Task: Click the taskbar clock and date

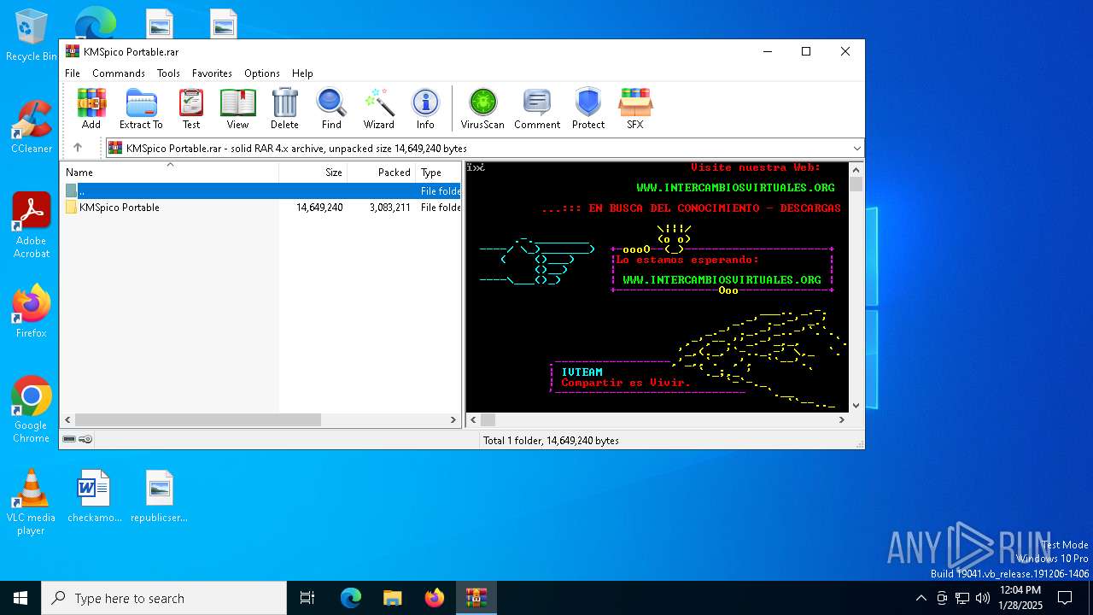Action: [1020, 598]
